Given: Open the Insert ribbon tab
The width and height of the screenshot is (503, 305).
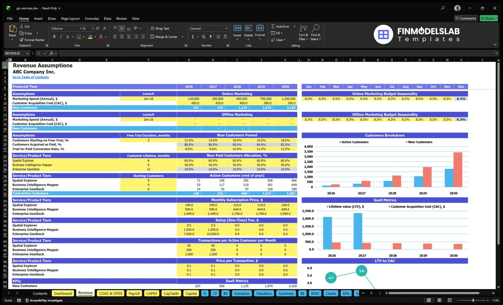Looking at the screenshot, I should [x=38, y=18].
